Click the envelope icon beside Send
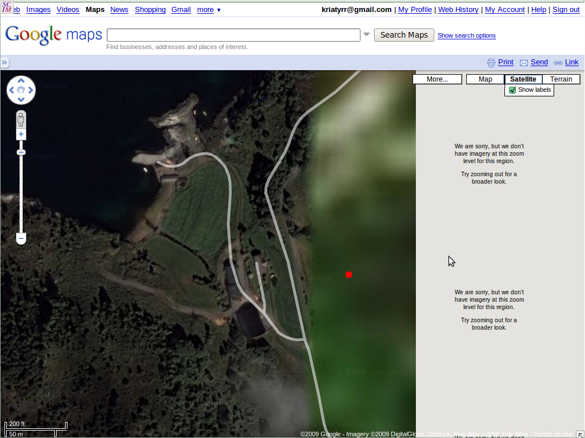Image resolution: width=585 pixels, height=438 pixels. tap(523, 63)
